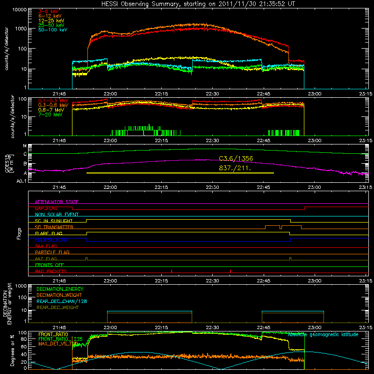
Task: Click the 22:15 tick under the decimation plot
Action: pos(161,328)
